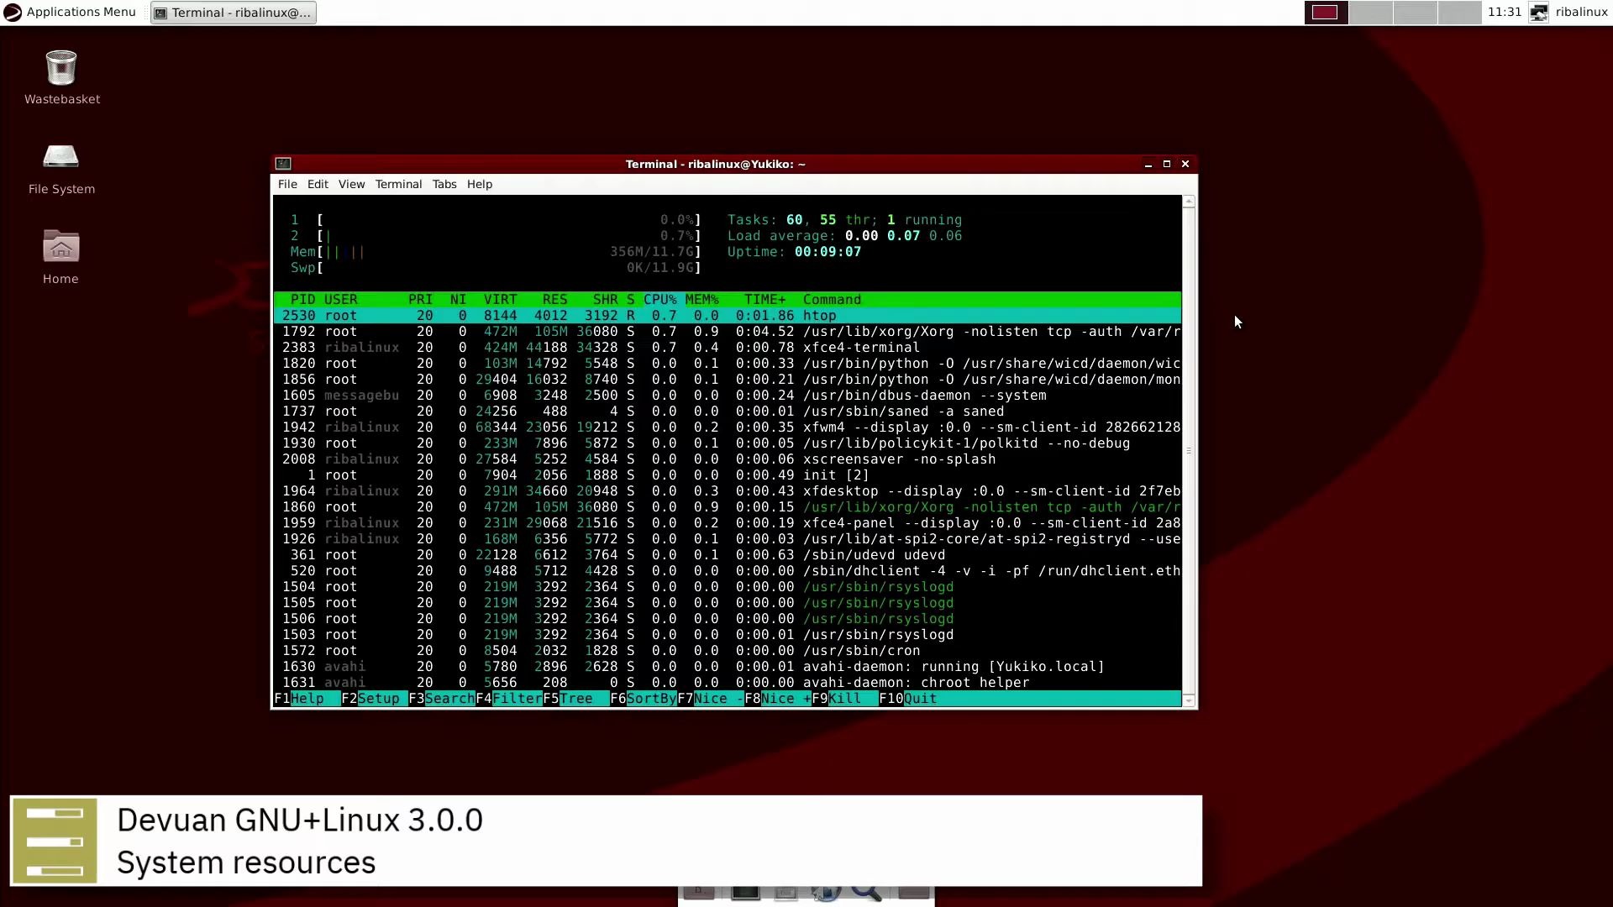Screen dimensions: 1613x907
Task: Select the dbus-daemon --system row
Action: [728, 396]
